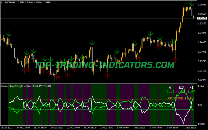This screenshot has height=130, width=208.
Task: Click the 28 Oct 16:00 time axis label
Action: tap(107, 128)
